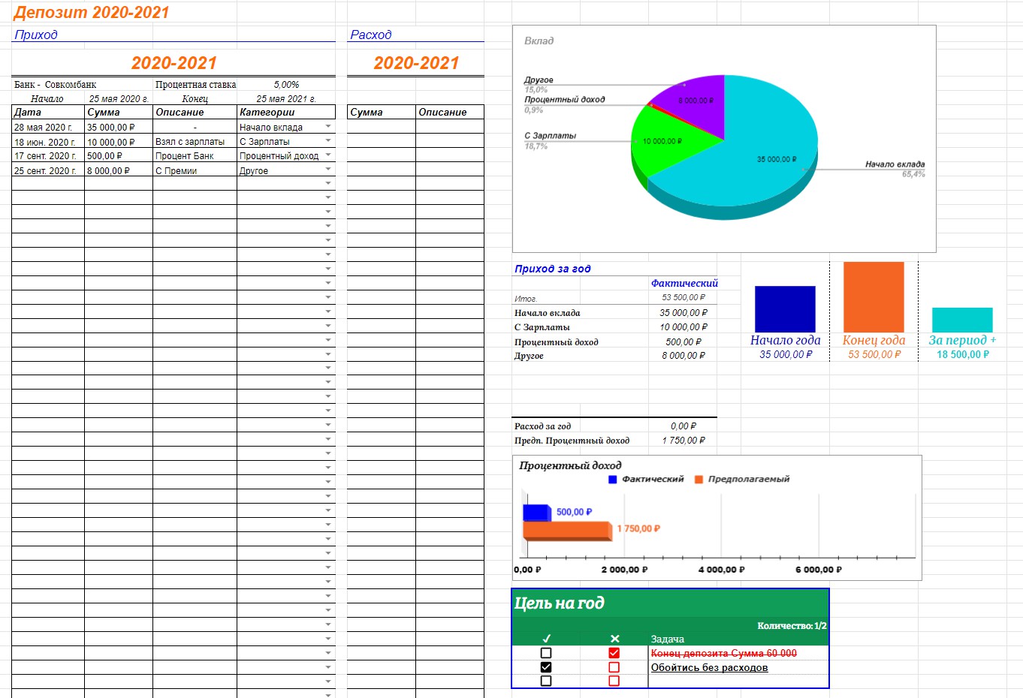Click the blue Начало года bar
Screen dimensions: 1023x698
tap(785, 308)
